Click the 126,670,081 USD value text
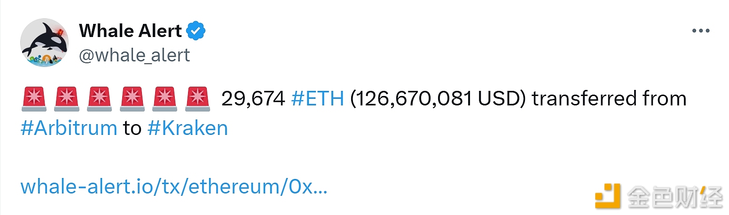The image size is (729, 215). (x=438, y=99)
